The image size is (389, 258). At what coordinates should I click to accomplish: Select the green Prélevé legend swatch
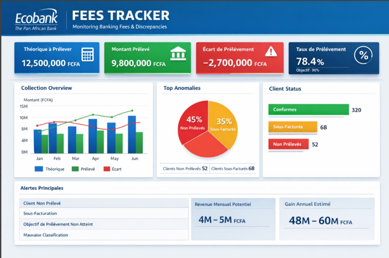click(x=75, y=169)
